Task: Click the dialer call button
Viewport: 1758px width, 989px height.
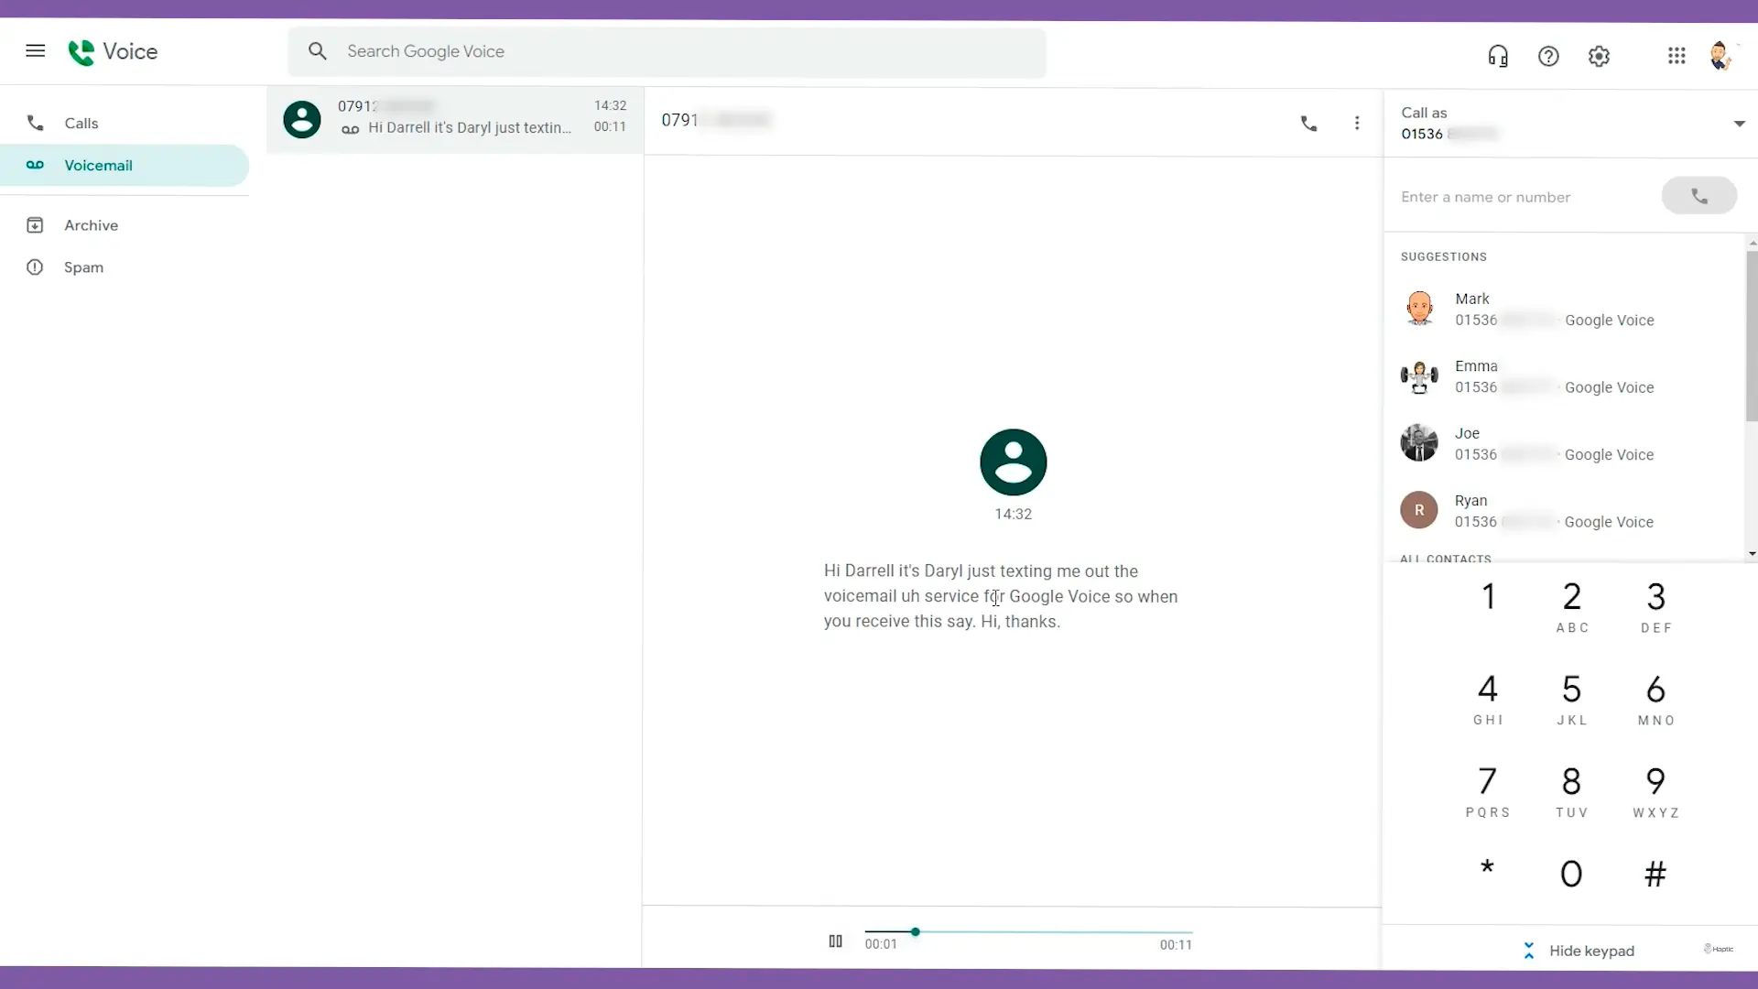Action: pos(1699,196)
